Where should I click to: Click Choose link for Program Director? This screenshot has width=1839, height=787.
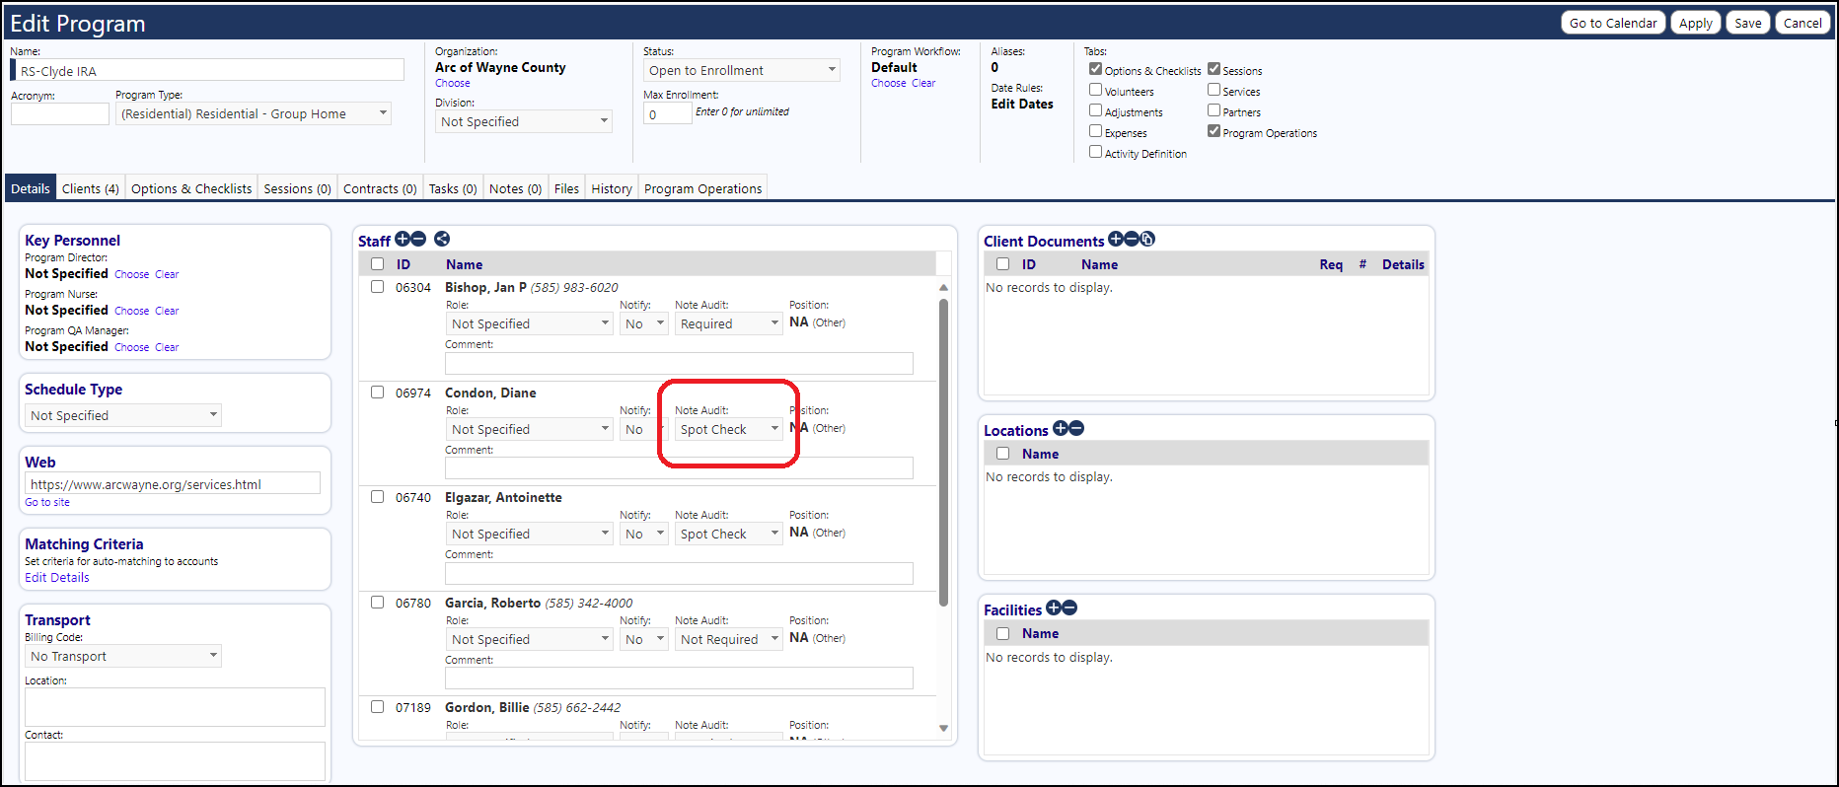(132, 274)
